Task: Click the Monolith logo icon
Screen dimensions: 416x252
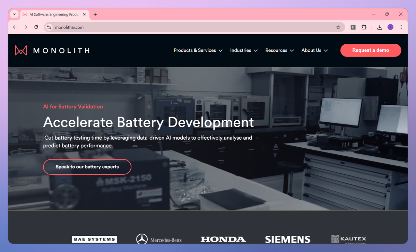Action: point(21,50)
